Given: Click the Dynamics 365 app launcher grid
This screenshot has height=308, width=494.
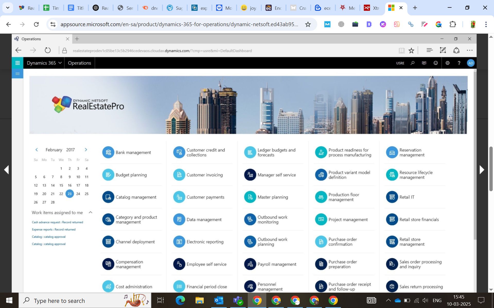Looking at the screenshot, I should [17, 63].
